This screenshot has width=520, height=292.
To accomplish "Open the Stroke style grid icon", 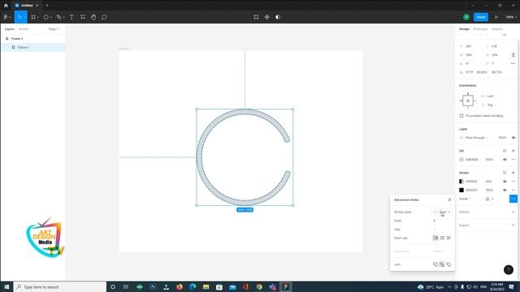I will coord(505,173).
